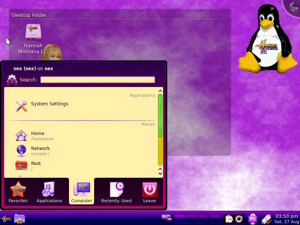300x225 pixels.
Task: Click the desktop toolbox cashew in the corner
Action: click(292, 7)
